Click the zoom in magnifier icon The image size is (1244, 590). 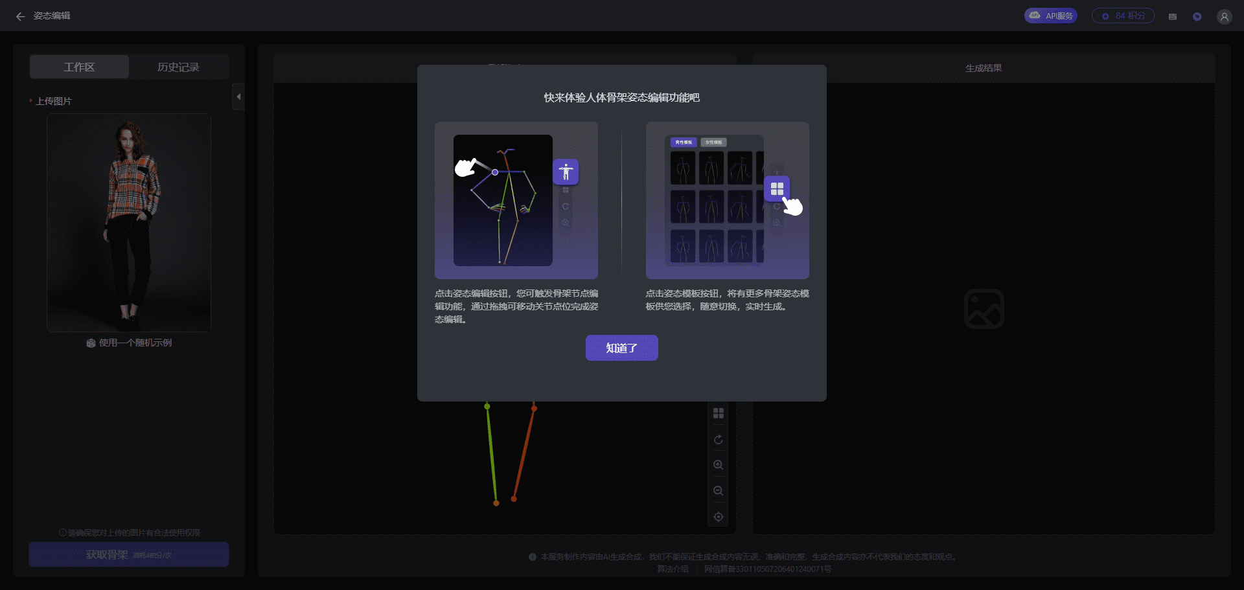click(x=718, y=465)
